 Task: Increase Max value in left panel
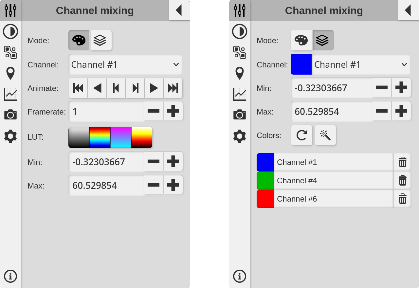pos(173,185)
